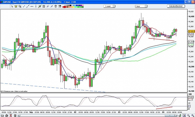
Task: Select the short segment line drawing tool
Action: (24, 6)
